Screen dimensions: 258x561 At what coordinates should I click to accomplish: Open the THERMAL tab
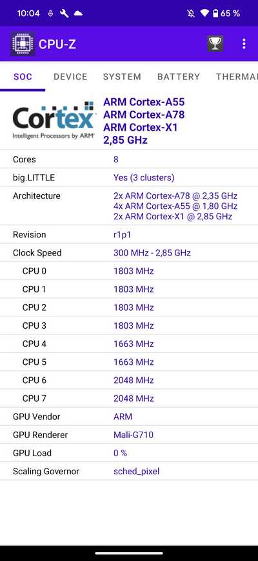(237, 76)
